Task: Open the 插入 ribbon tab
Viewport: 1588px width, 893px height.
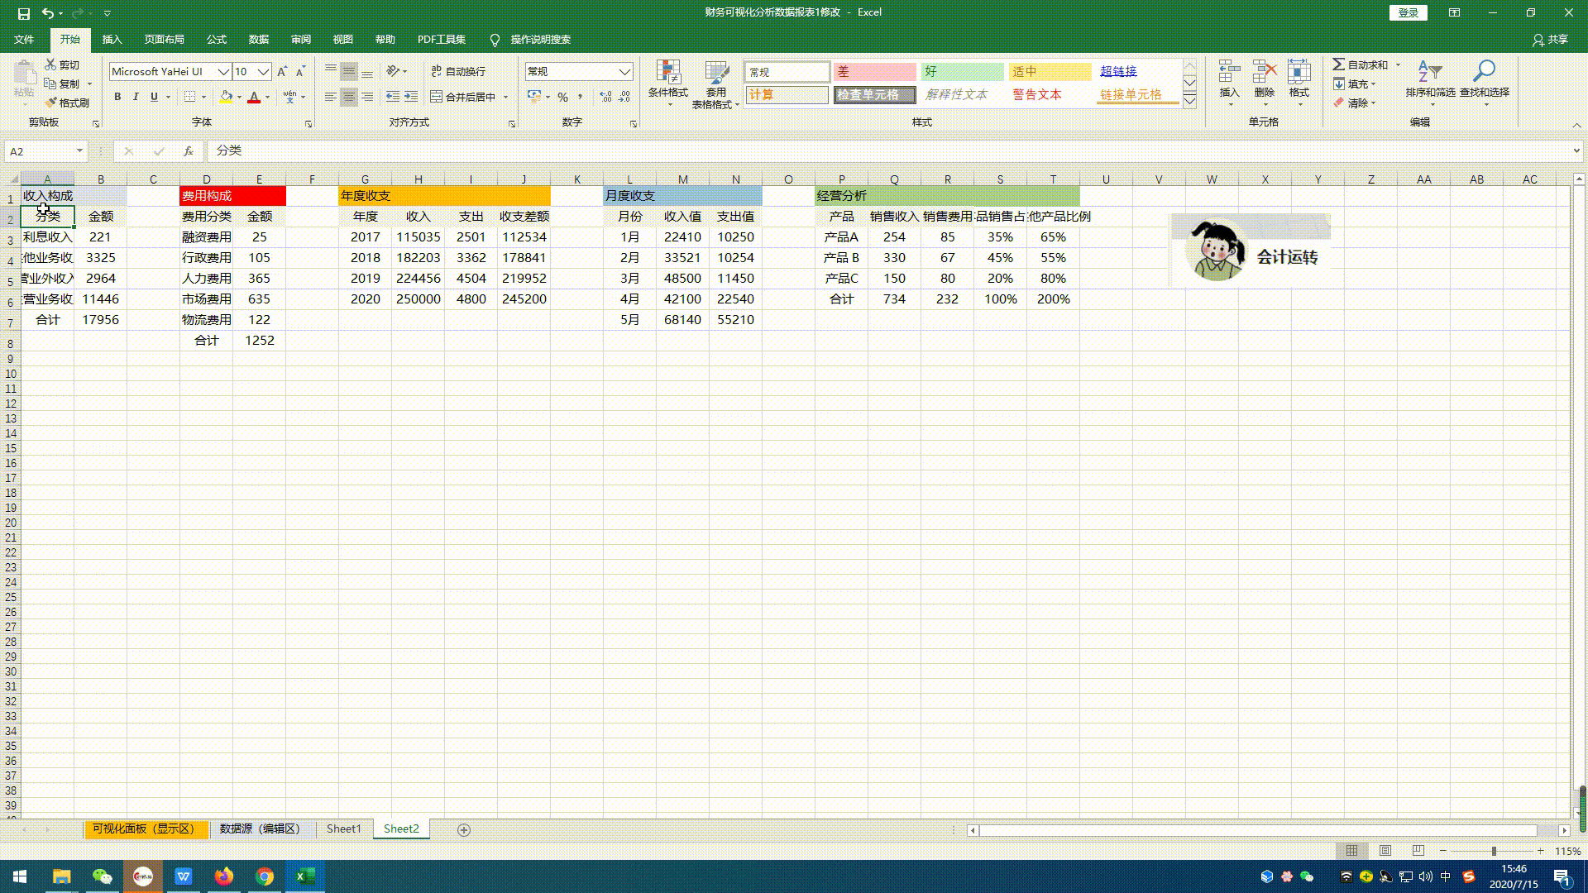Action: pyautogui.click(x=112, y=40)
